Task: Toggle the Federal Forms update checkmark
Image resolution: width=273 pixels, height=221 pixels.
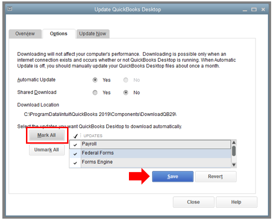Action: pyautogui.click(x=75, y=154)
